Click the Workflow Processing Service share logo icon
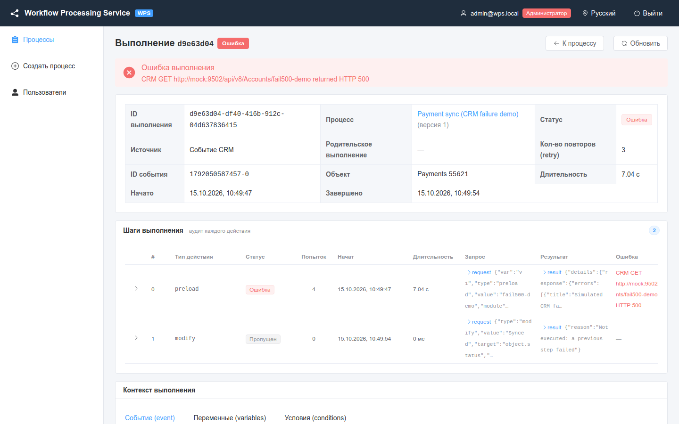This screenshot has height=424, width=679. [x=15, y=13]
